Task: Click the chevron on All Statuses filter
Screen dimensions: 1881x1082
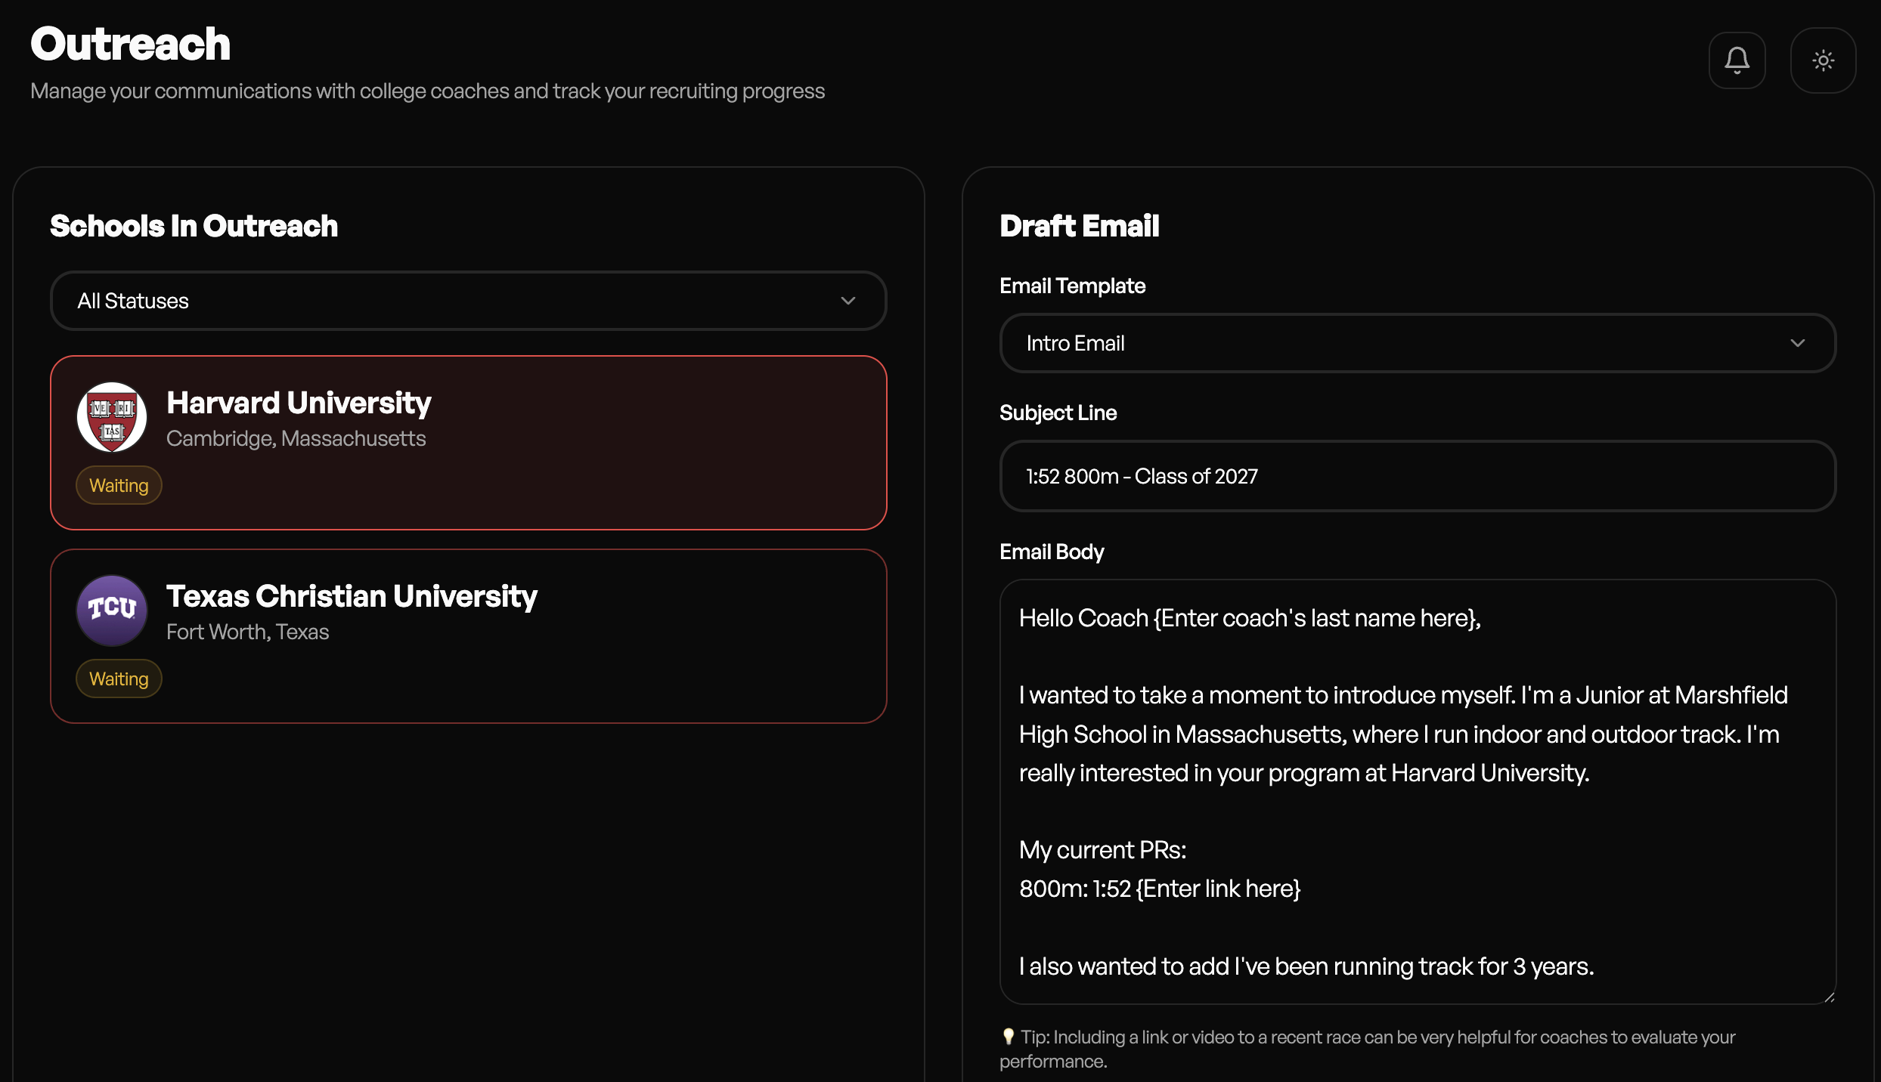Action: (848, 301)
